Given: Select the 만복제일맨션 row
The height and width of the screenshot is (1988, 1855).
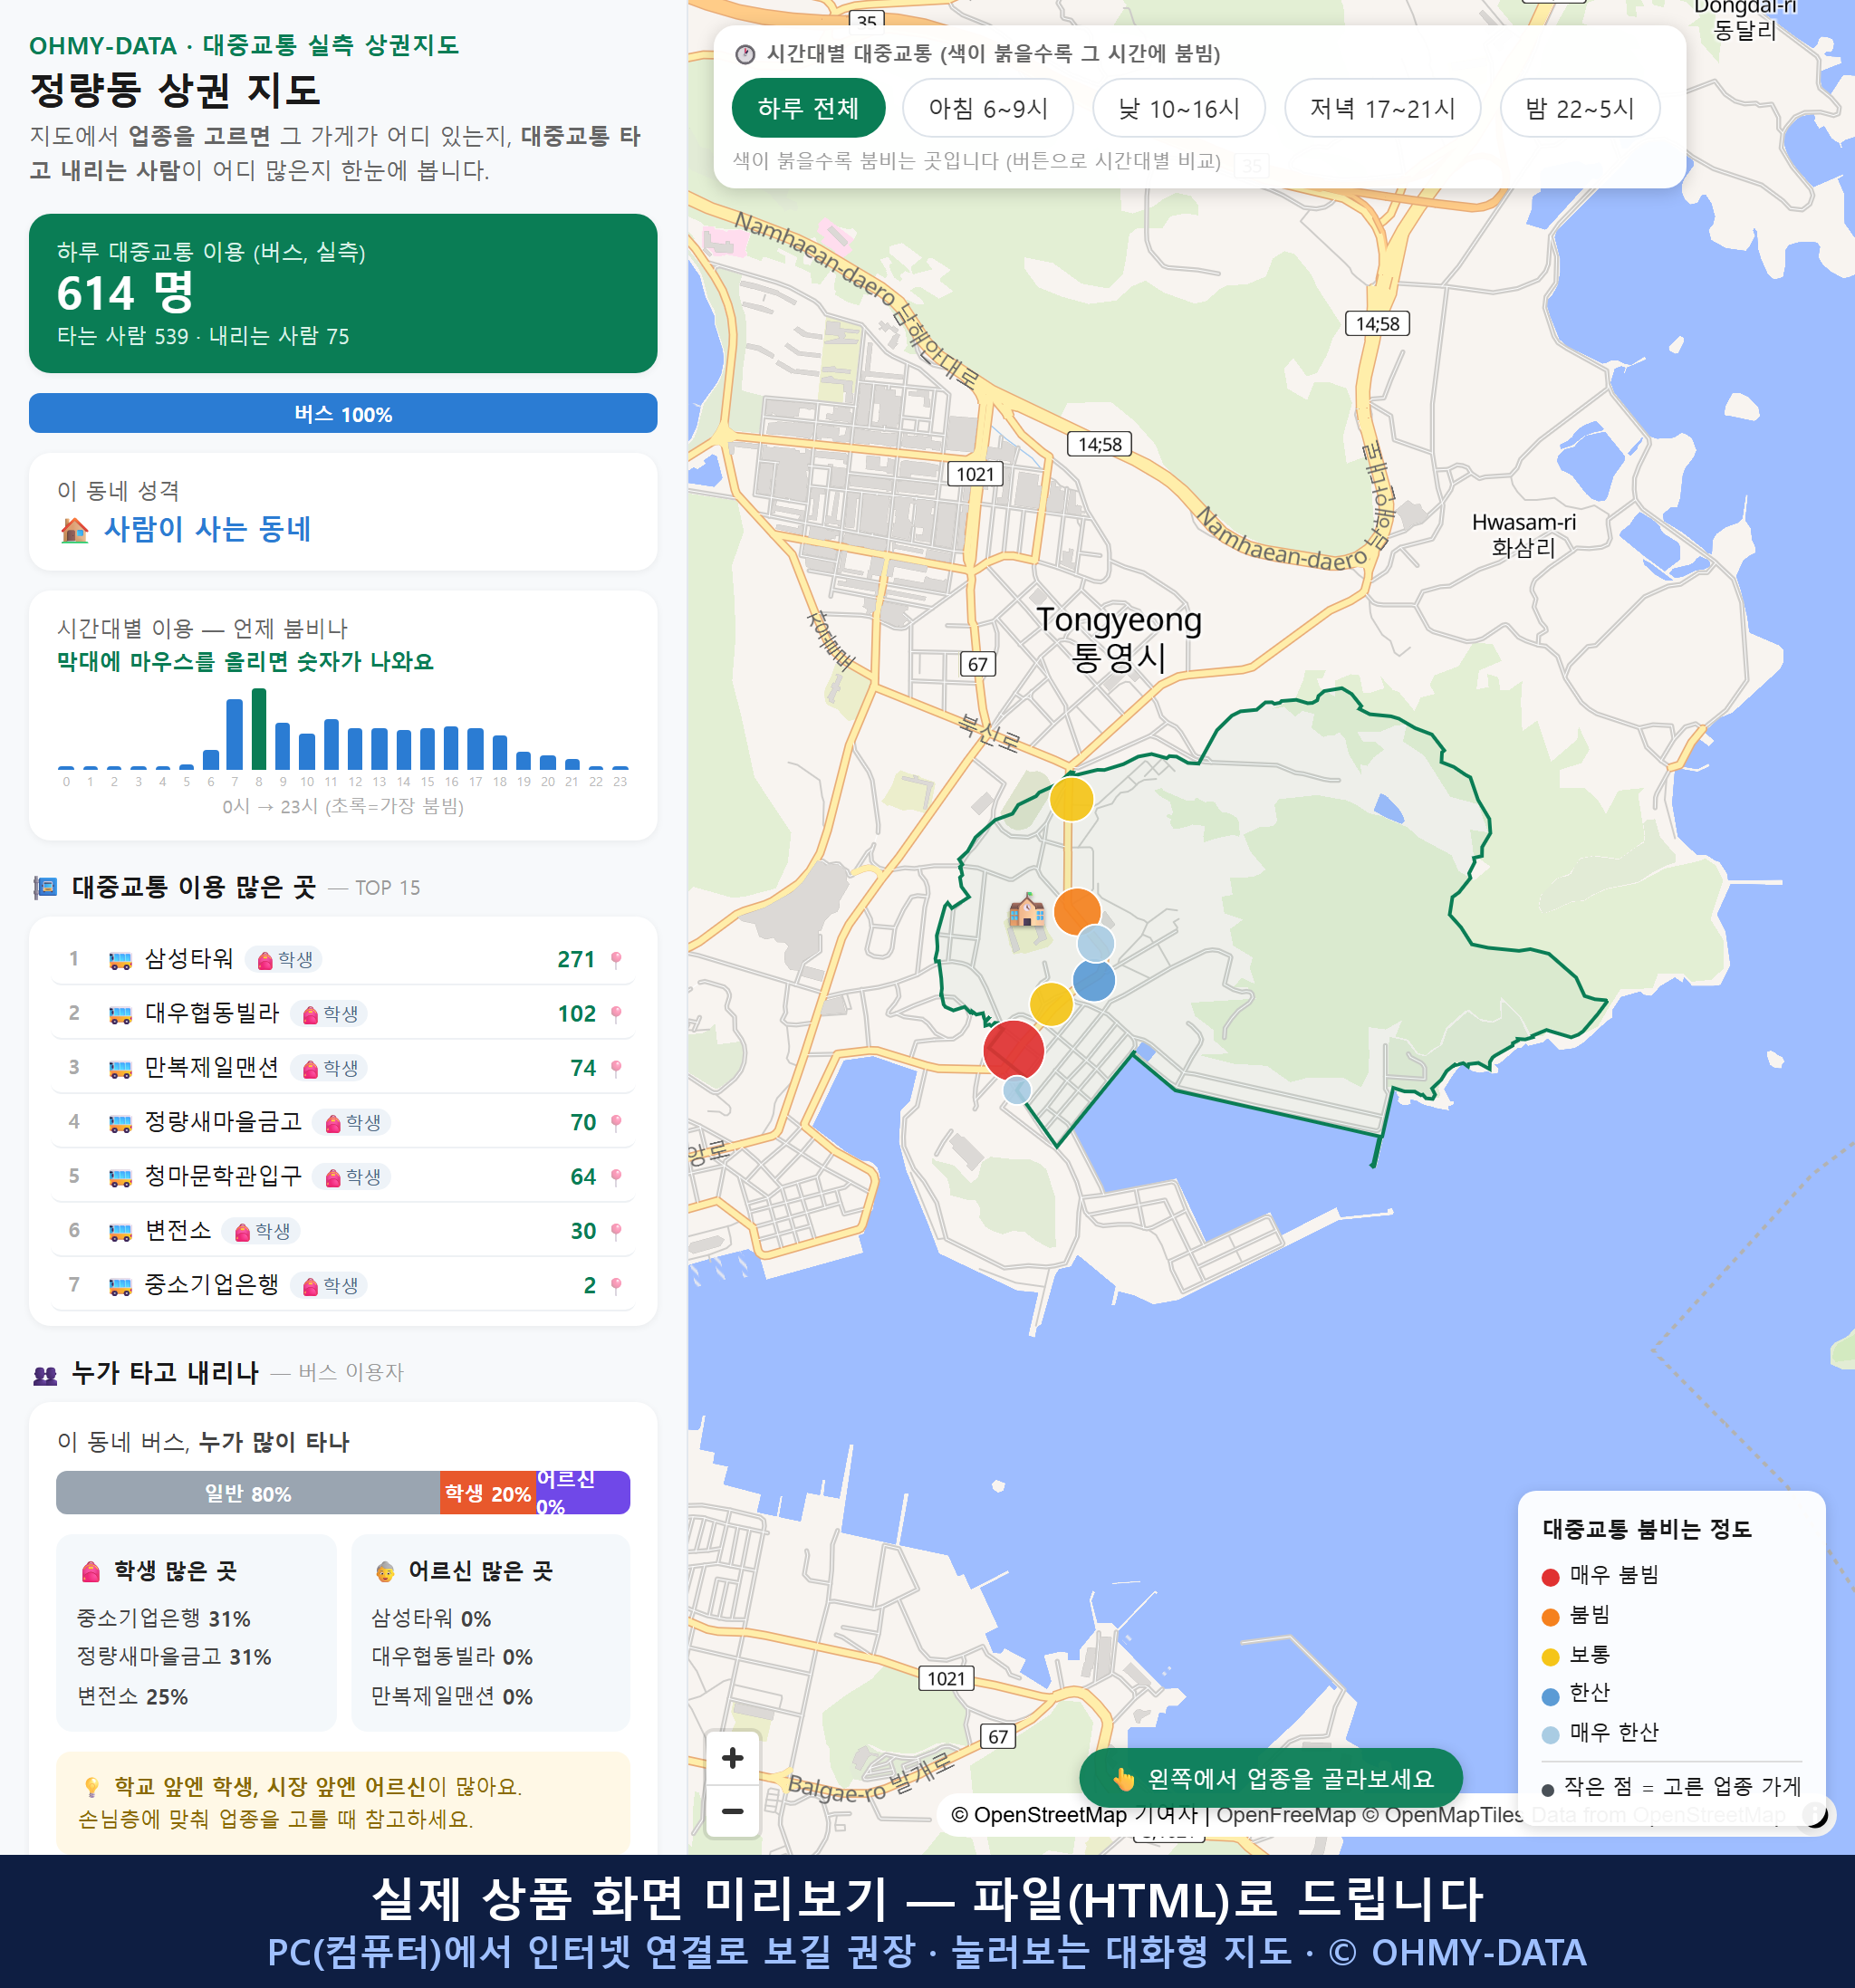Looking at the screenshot, I should click(x=343, y=1068).
